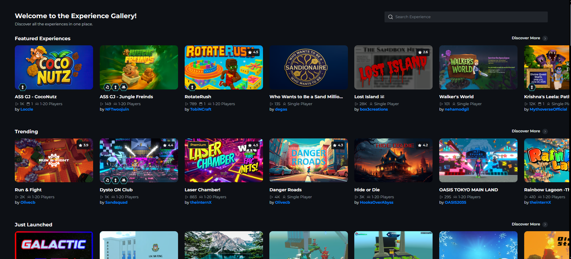Click the middle hexagon badge on Jungle Freinds
This screenshot has width=571, height=259.
click(x=115, y=87)
